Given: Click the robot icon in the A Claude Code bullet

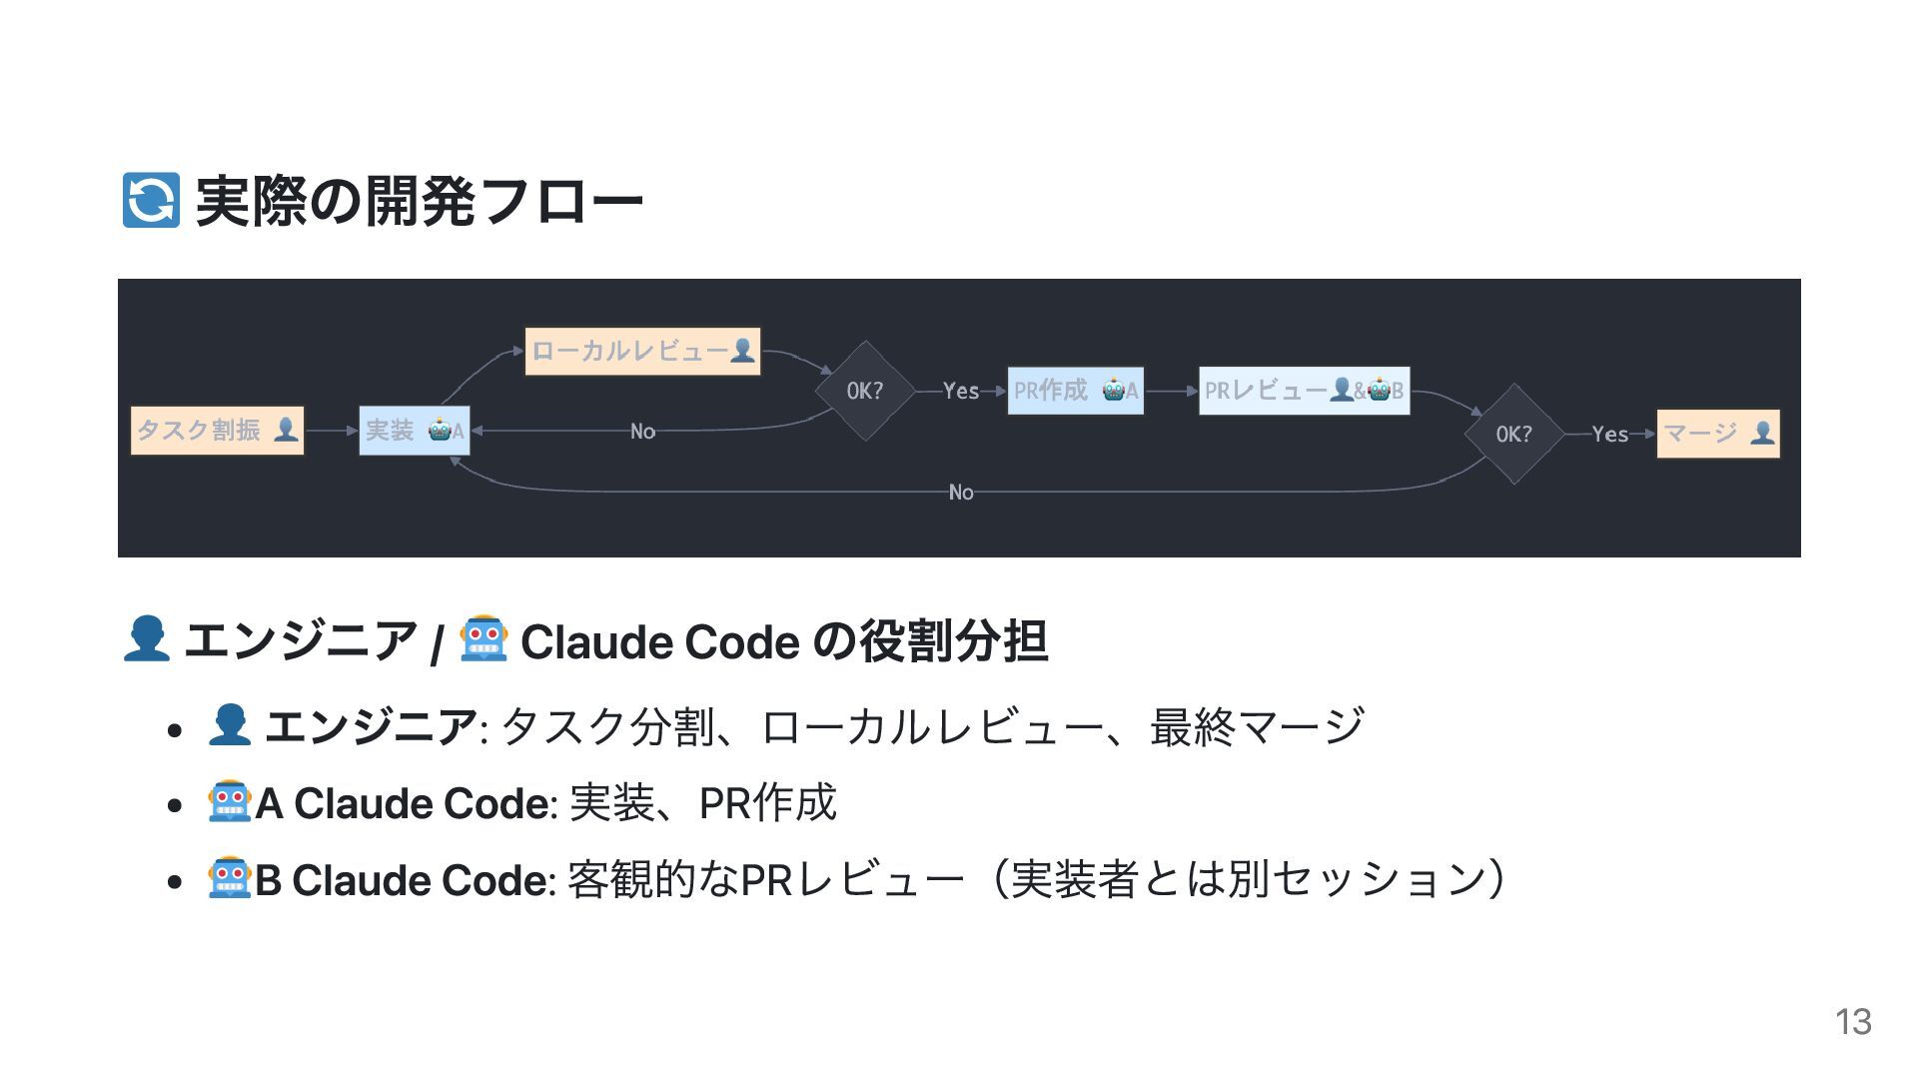Looking at the screenshot, I should (x=229, y=801).
